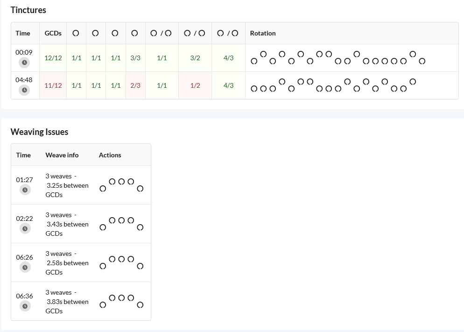464x332 pixels.
Task: Select the 3/3 cell
Action: (x=135, y=58)
